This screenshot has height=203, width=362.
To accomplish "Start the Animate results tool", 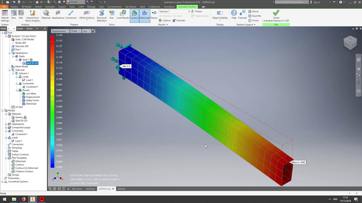I will point(179,20).
